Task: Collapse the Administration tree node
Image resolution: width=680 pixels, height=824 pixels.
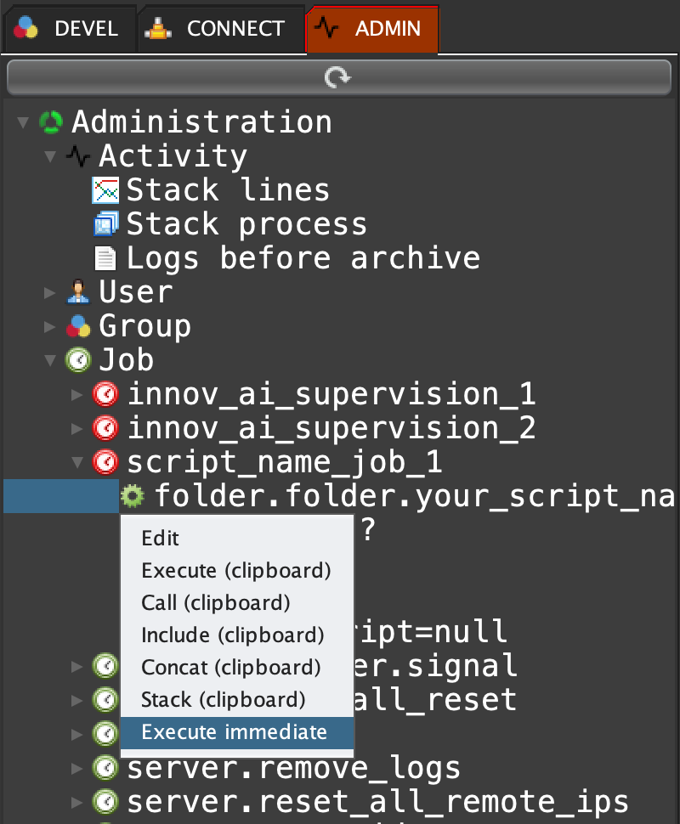Action: coord(22,122)
